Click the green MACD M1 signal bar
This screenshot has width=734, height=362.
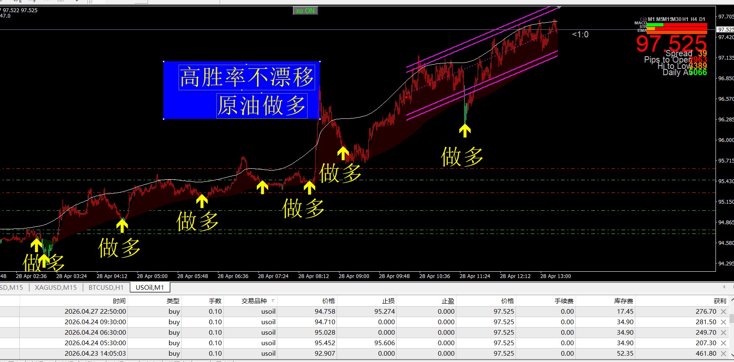[x=655, y=25]
